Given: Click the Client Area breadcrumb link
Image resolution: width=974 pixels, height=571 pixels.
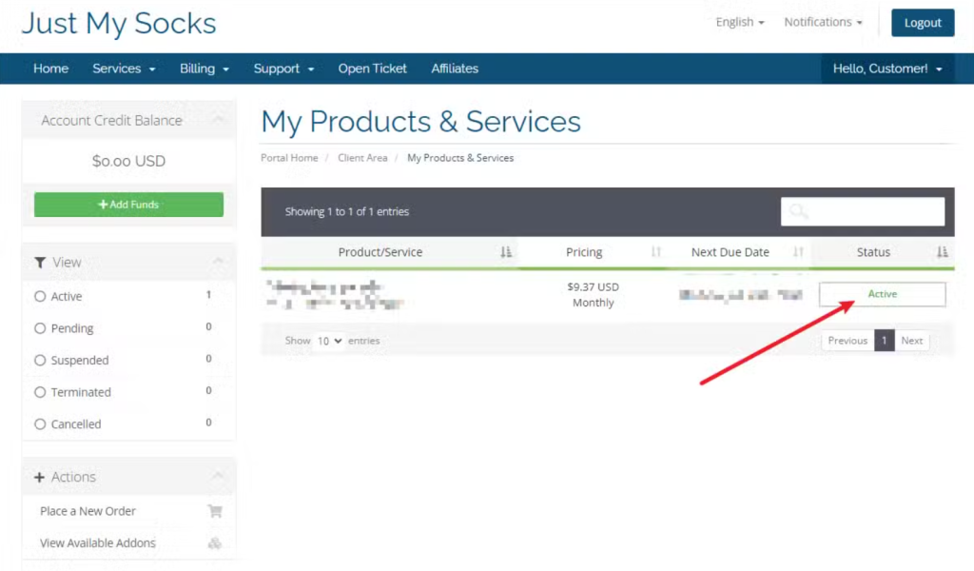Looking at the screenshot, I should [x=362, y=158].
